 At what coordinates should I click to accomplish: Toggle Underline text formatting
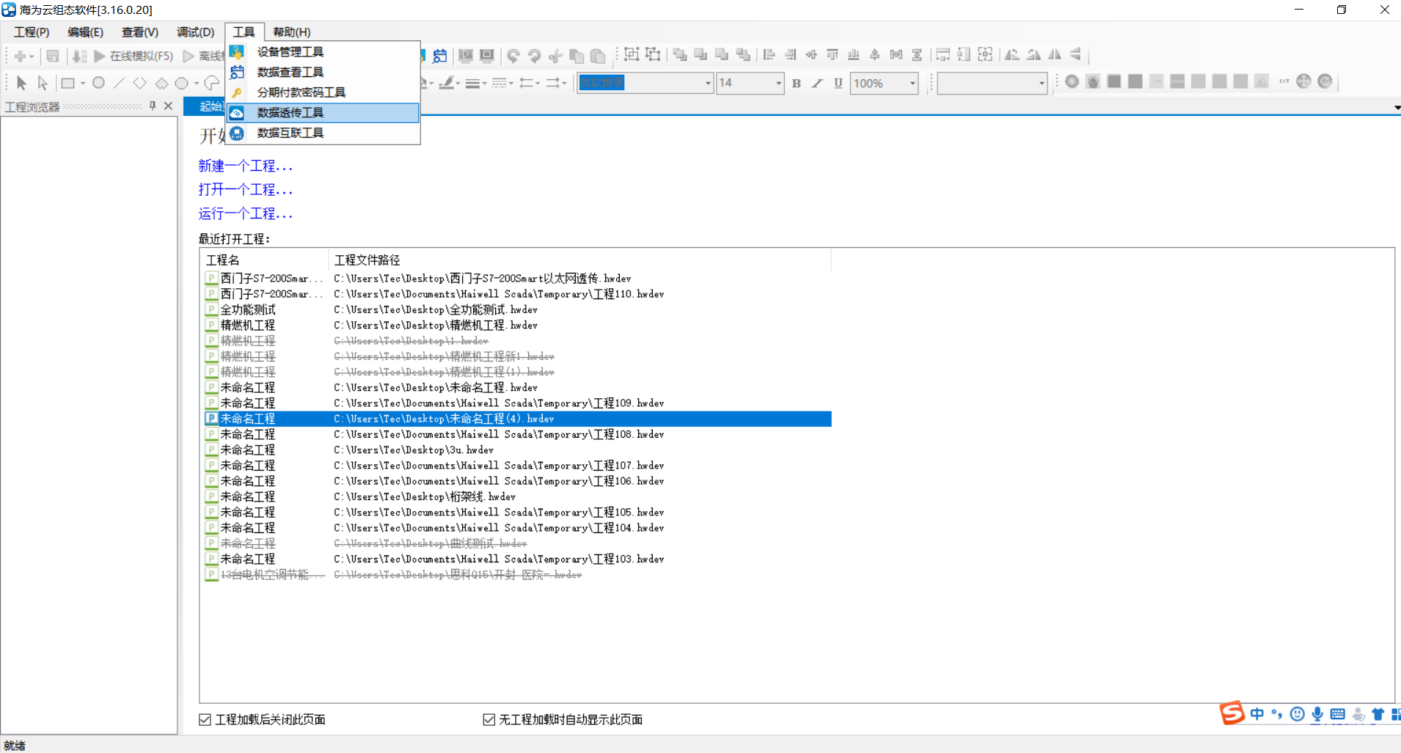(838, 84)
